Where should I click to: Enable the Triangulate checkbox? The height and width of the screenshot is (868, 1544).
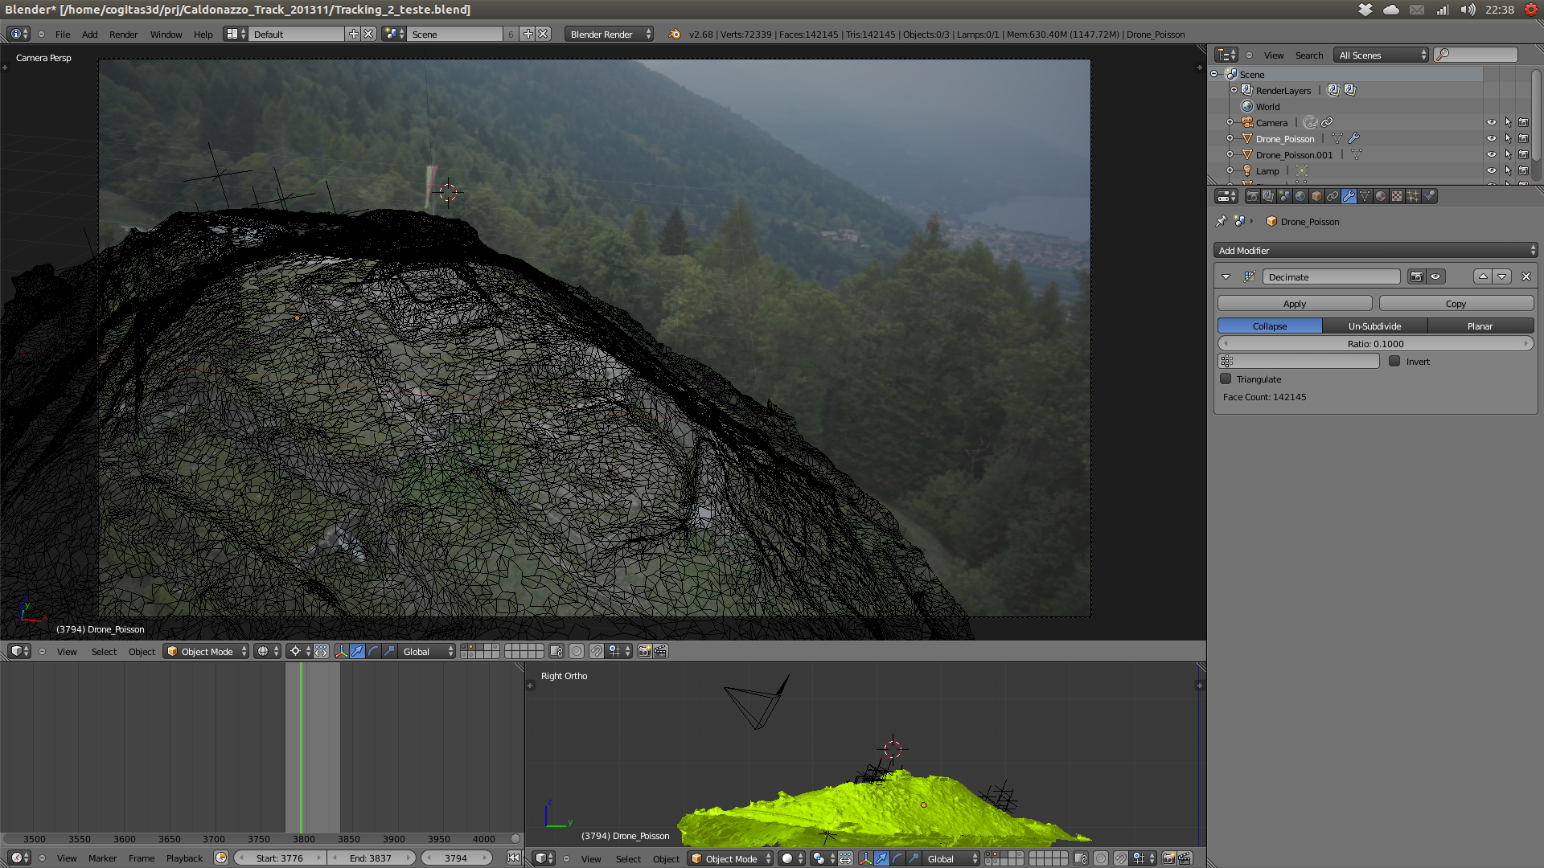(1226, 379)
